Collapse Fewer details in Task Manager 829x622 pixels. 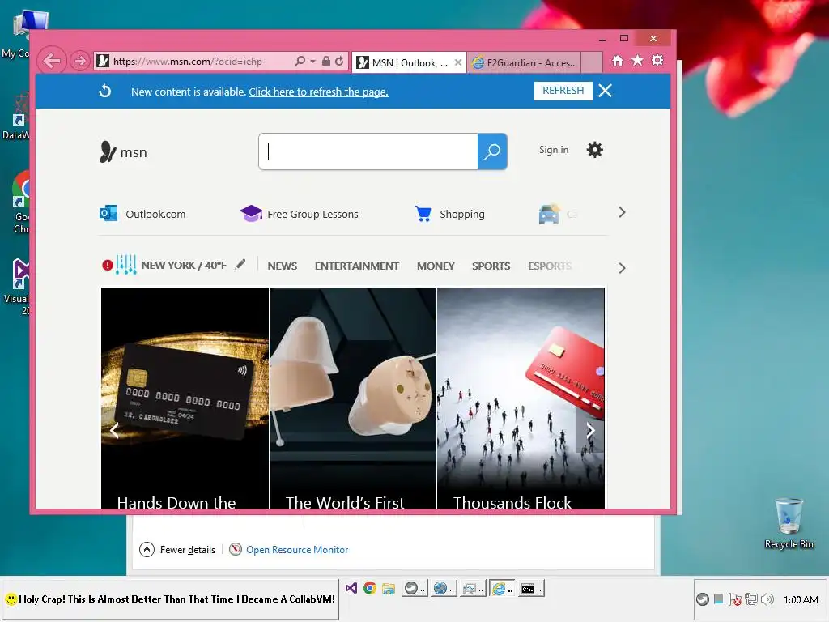177,550
